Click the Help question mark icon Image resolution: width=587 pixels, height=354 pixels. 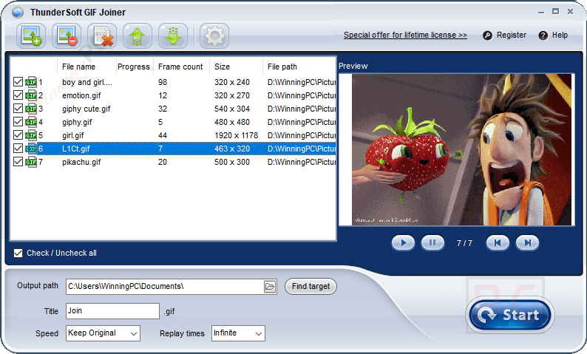543,35
